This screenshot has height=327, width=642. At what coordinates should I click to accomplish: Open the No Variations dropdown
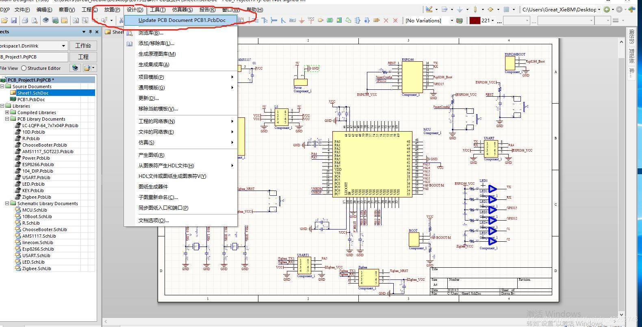point(451,20)
